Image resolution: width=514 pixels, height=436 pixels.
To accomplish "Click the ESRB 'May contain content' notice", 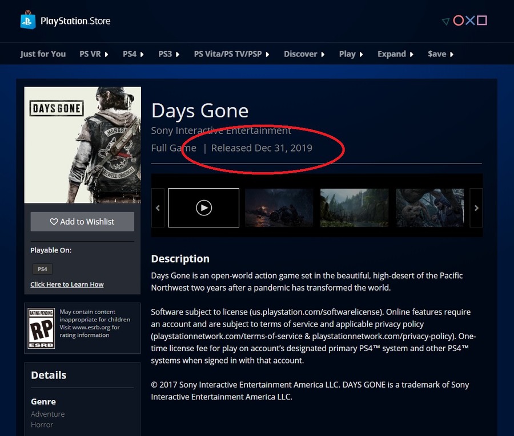I will [95, 324].
